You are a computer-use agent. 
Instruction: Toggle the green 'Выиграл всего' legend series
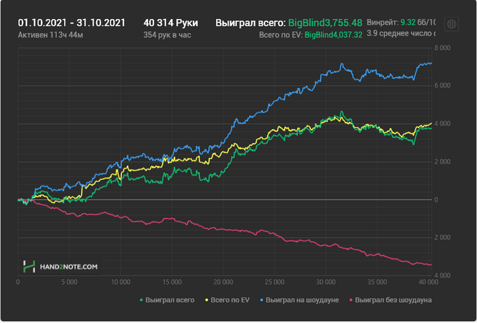point(167,301)
